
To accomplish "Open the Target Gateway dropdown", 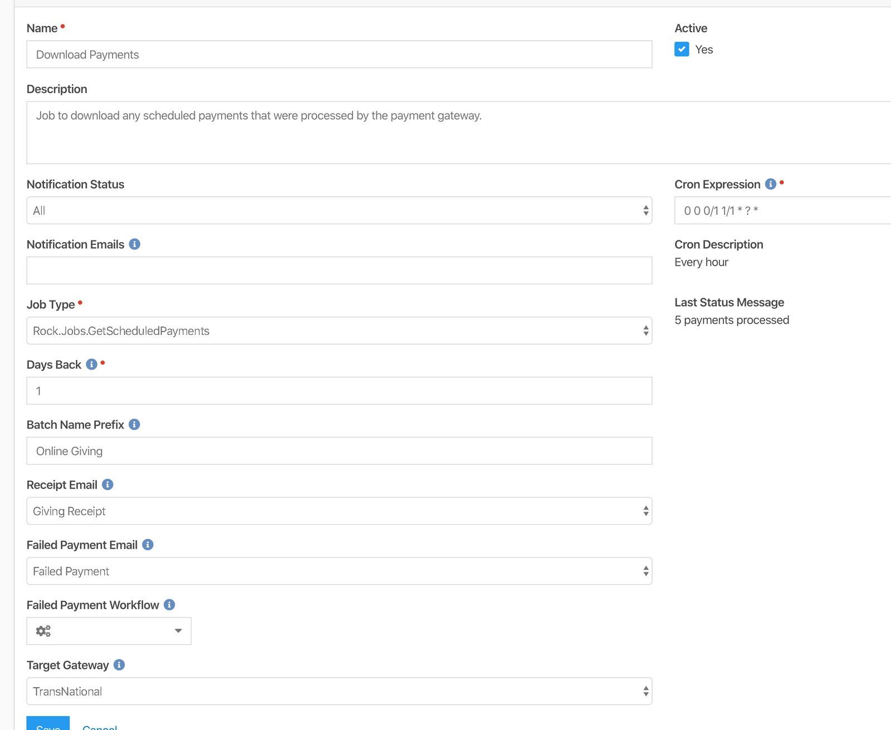I will point(339,691).
